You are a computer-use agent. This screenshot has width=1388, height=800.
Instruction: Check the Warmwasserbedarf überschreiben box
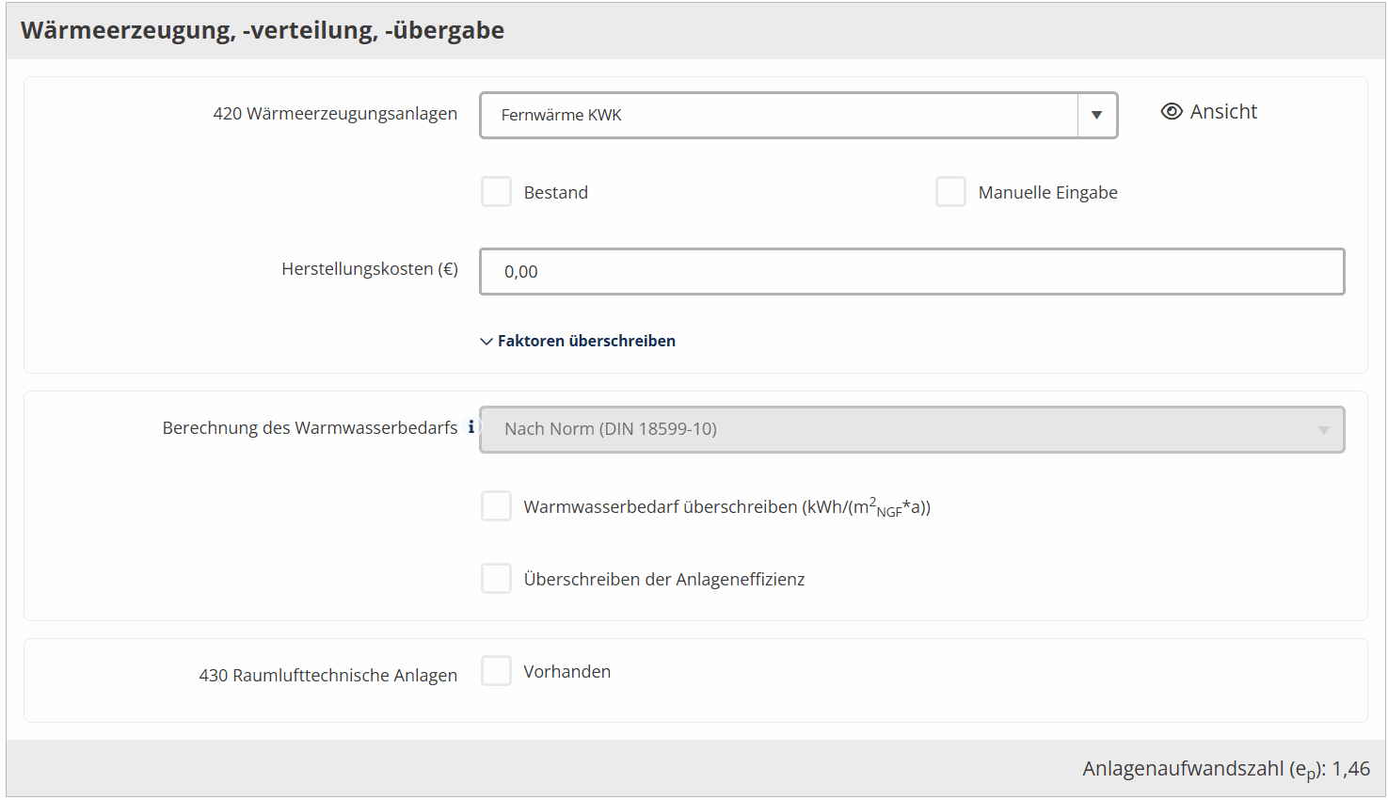(496, 506)
